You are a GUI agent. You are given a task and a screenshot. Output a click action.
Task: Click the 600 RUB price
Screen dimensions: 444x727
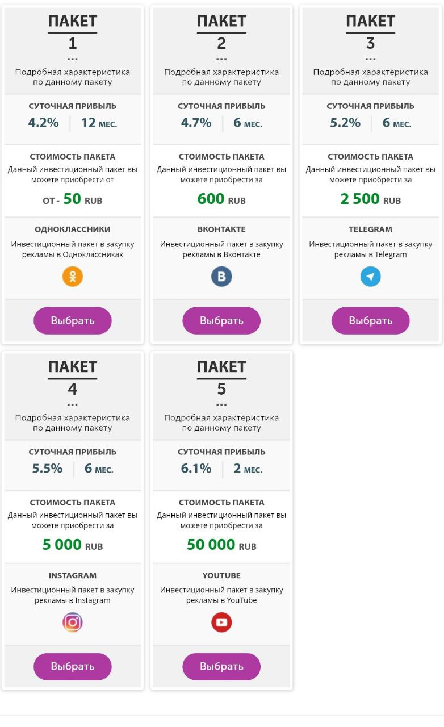coord(221,199)
